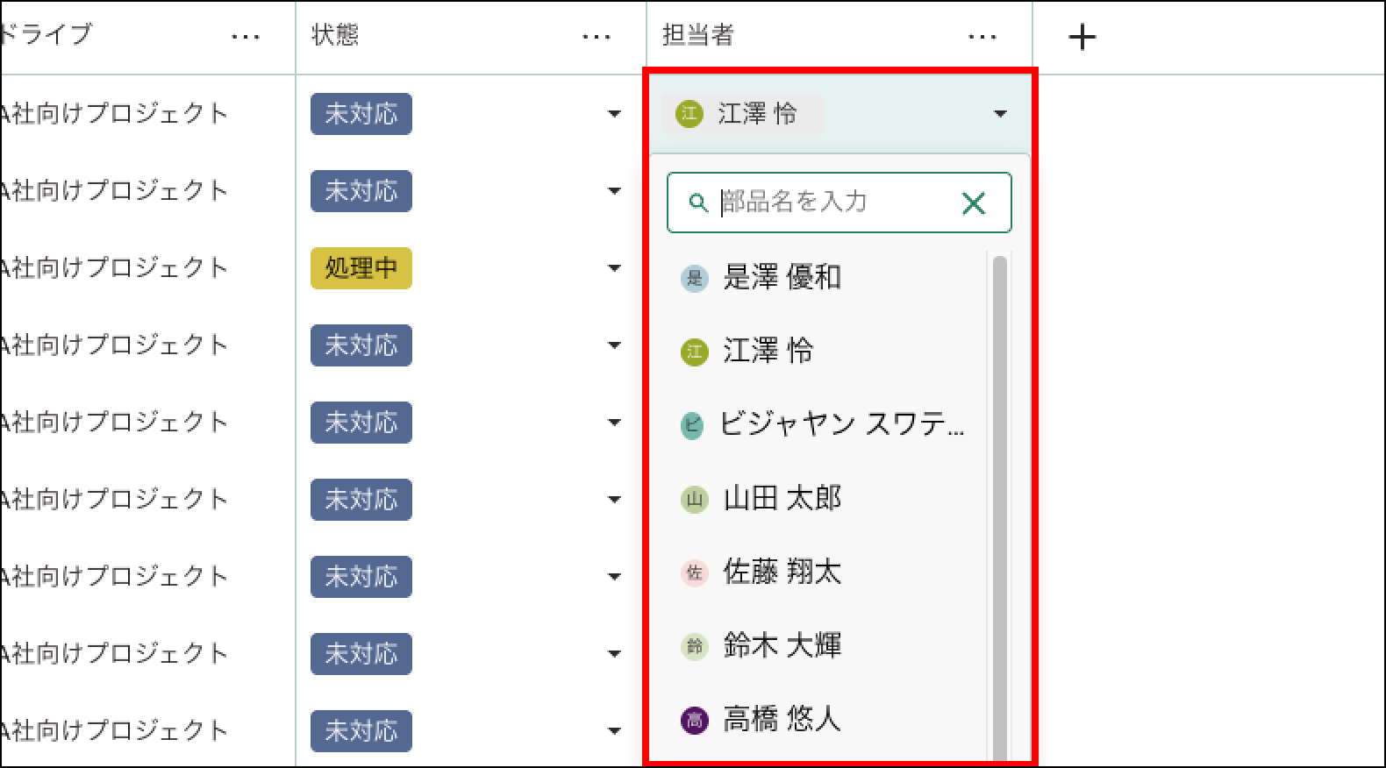The image size is (1386, 768).
Task: Pick ビジャヤン スワテ... from the assignee list
Action: click(x=840, y=425)
